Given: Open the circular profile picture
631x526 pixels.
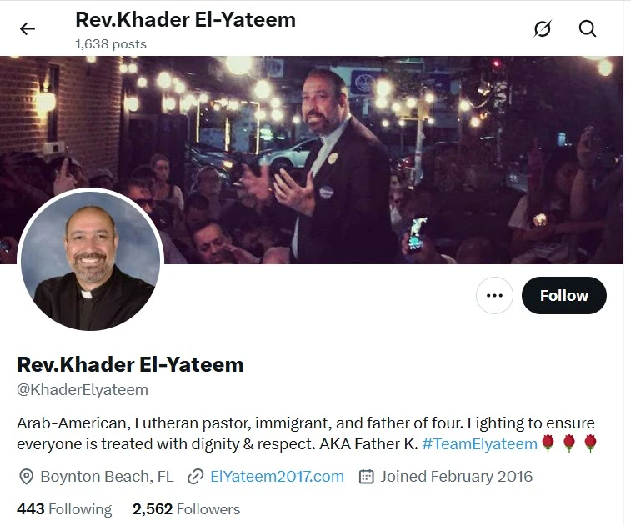Looking at the screenshot, I should coord(91,260).
